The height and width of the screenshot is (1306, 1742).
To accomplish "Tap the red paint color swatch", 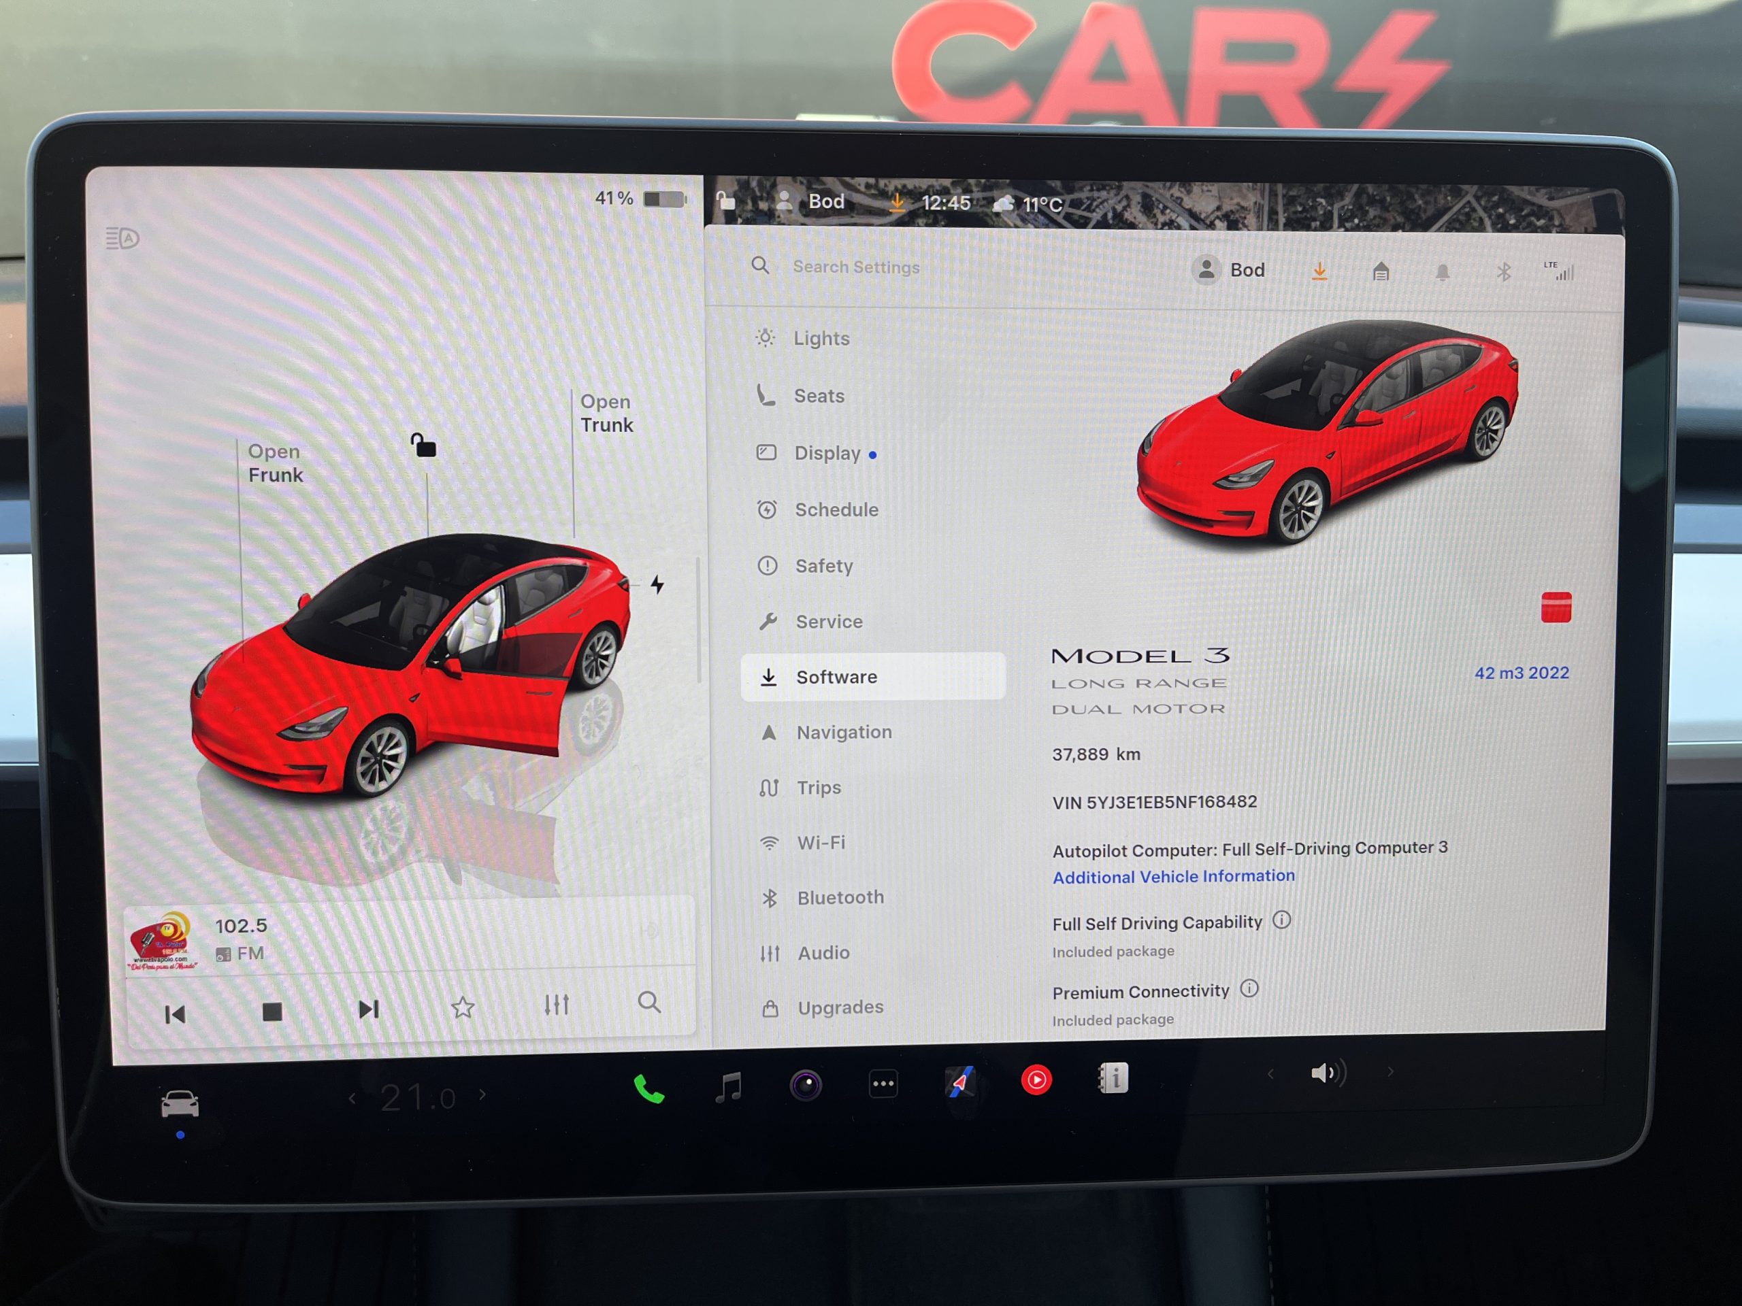I will coord(1556,607).
